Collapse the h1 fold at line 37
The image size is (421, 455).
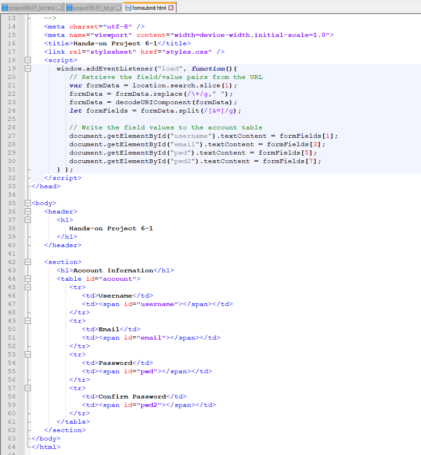pyautogui.click(x=28, y=220)
